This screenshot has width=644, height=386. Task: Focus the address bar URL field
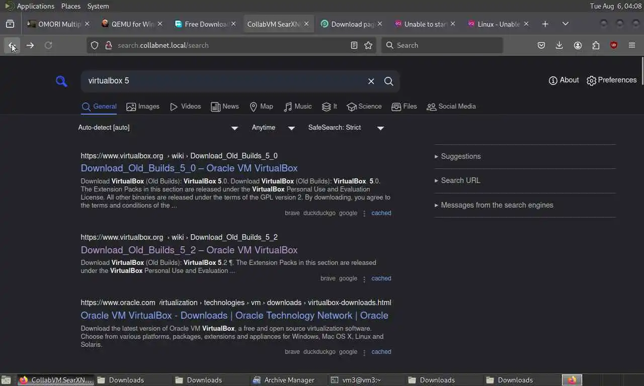pos(231,45)
